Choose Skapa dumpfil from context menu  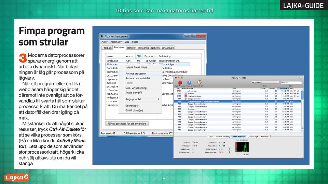pos(140,93)
